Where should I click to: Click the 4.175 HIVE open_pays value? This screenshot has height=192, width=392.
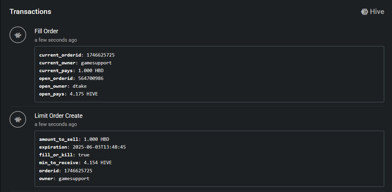tap(82, 94)
